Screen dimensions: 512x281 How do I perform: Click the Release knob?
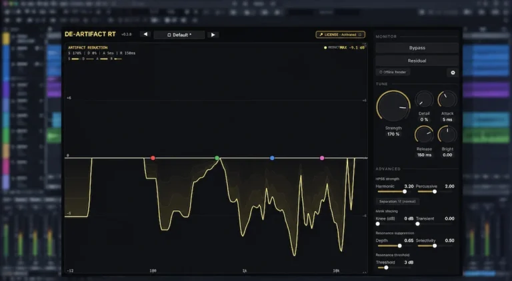click(424, 135)
